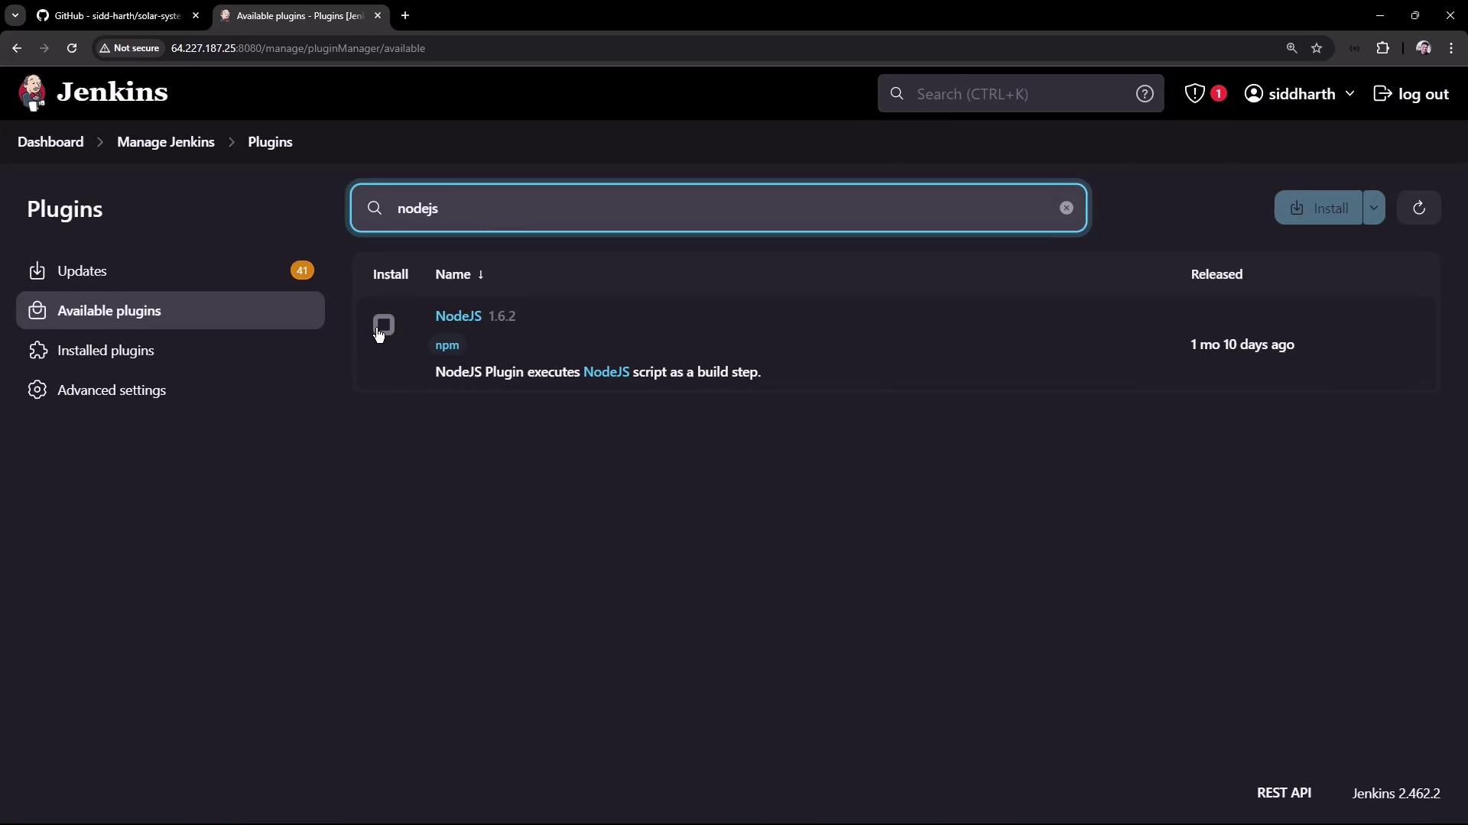Reload the page in browser
Viewport: 1468px width, 825px height.
tap(72, 48)
